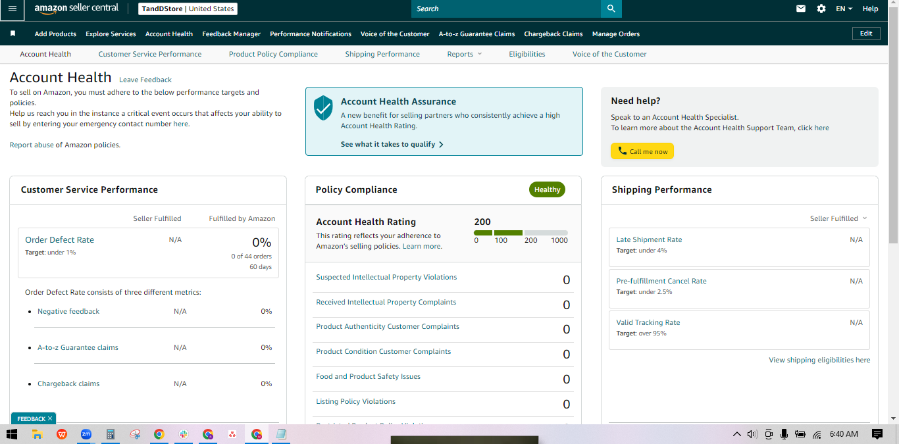Click the page vertical scrollbar down arrow
This screenshot has width=899, height=444.
(x=893, y=418)
